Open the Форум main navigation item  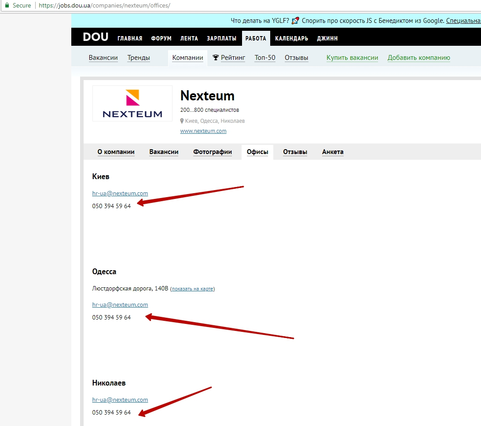(x=161, y=39)
